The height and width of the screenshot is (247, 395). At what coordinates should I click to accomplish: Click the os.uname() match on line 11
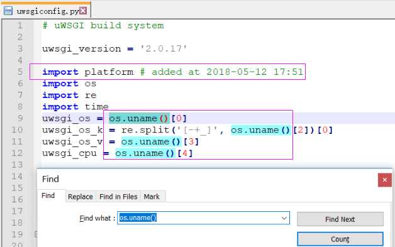(x=151, y=142)
